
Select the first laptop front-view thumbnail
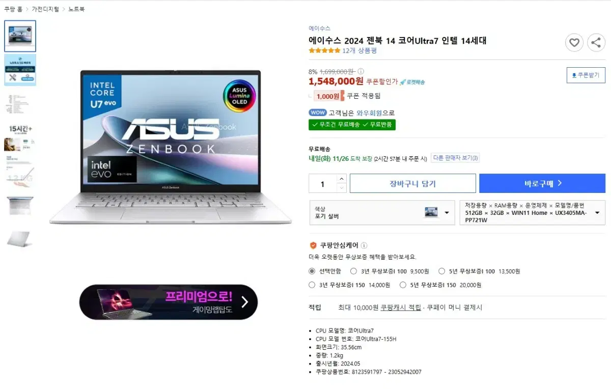coord(20,36)
